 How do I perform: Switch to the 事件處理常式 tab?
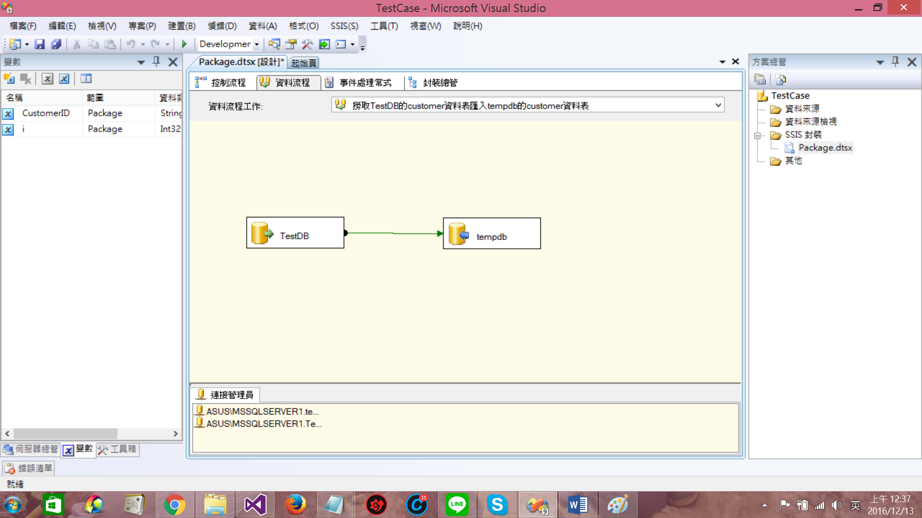click(358, 82)
